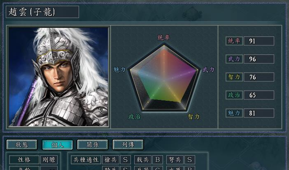Click the 槍兵 spearman aptitude cell

tap(111, 160)
